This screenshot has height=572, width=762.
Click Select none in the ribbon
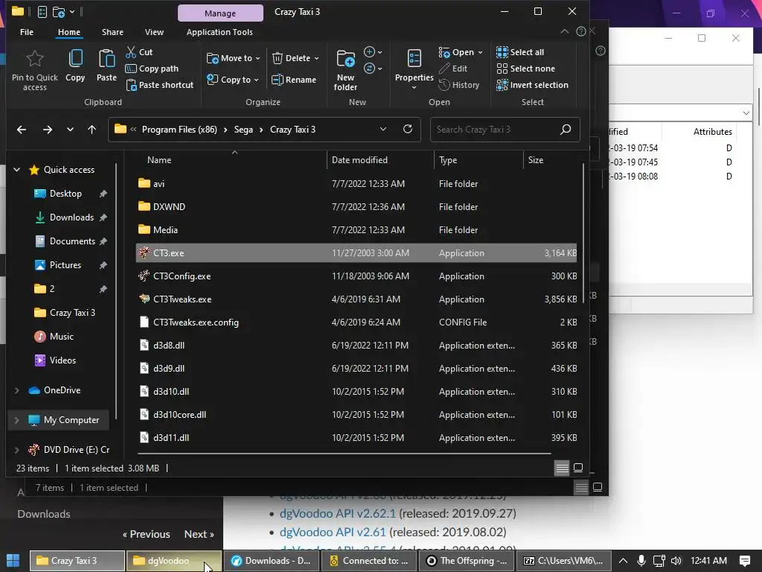tap(526, 69)
